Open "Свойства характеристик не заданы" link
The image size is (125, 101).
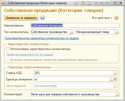tap(30, 54)
